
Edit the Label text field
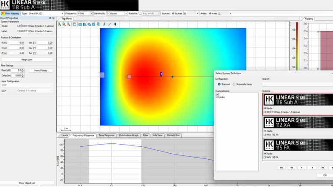(35, 31)
